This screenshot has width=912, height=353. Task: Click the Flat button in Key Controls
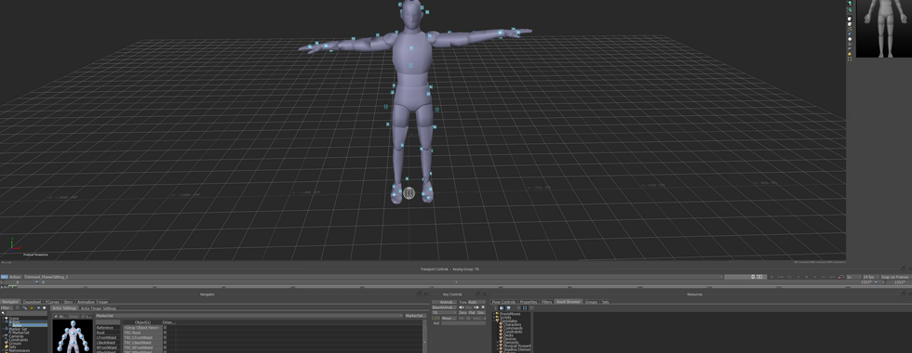click(473, 312)
